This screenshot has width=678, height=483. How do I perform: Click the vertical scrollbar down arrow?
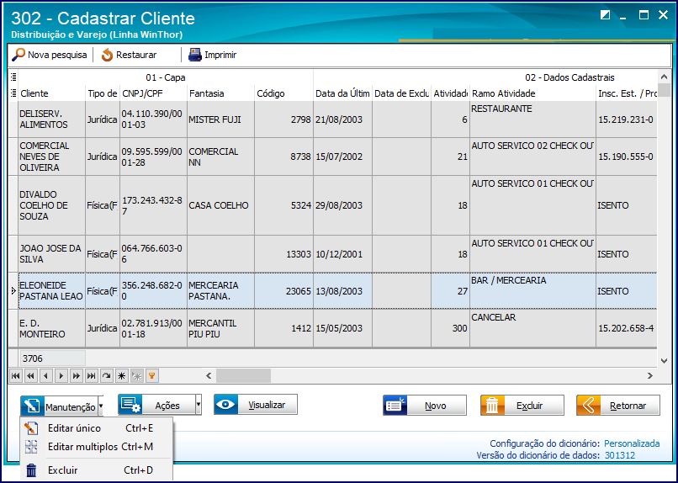point(665,361)
